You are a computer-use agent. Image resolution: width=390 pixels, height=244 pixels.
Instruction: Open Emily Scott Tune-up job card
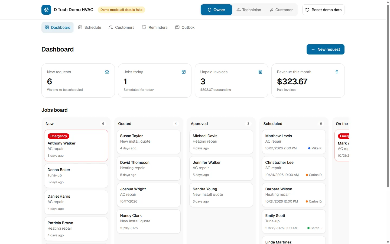294,221
